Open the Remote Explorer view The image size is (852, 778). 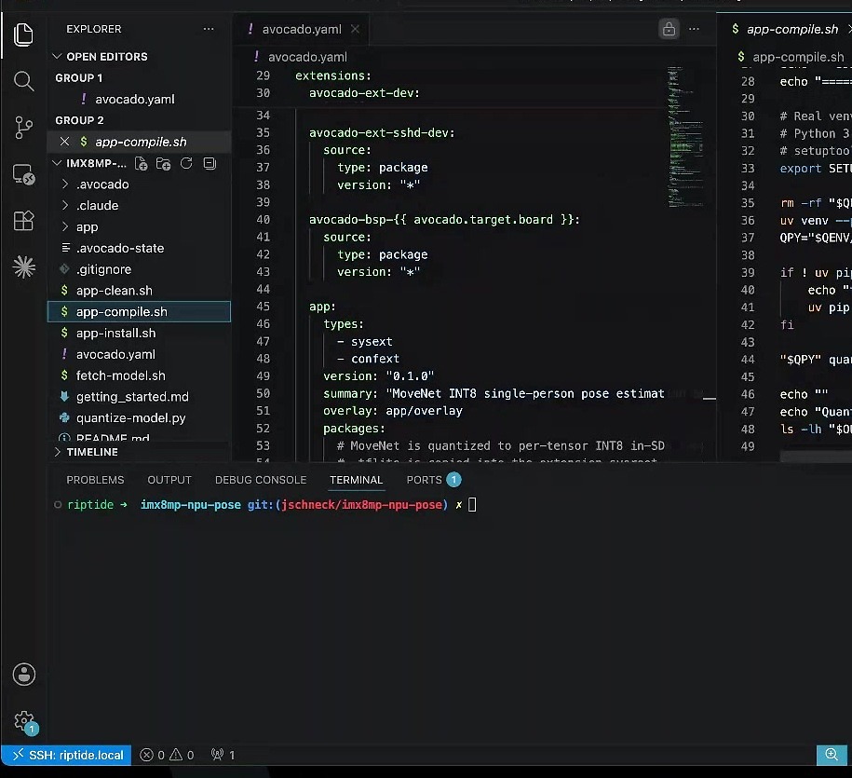pyautogui.click(x=23, y=174)
